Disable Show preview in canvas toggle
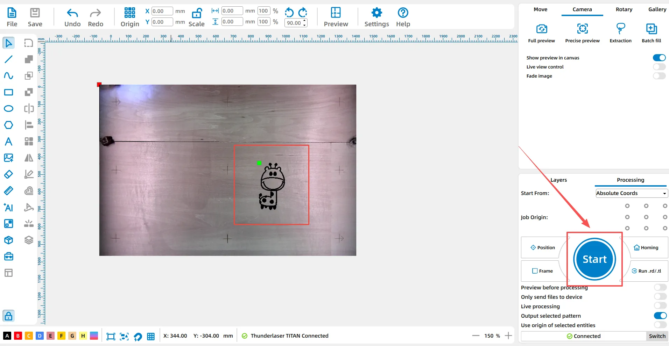This screenshot has height=346, width=669. coord(659,58)
